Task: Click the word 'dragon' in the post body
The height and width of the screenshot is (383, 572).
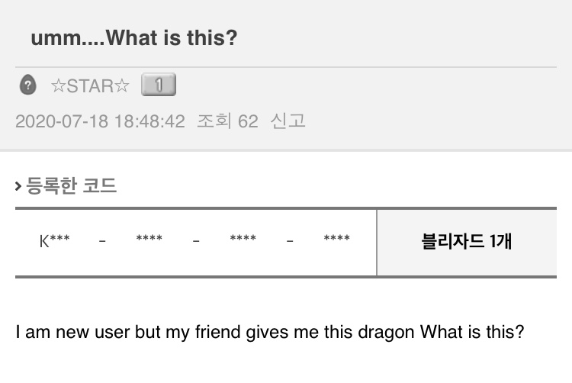Action: [x=389, y=333]
